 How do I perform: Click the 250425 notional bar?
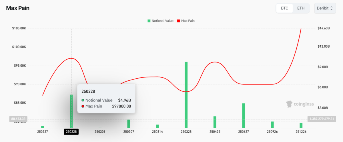tap(215, 122)
